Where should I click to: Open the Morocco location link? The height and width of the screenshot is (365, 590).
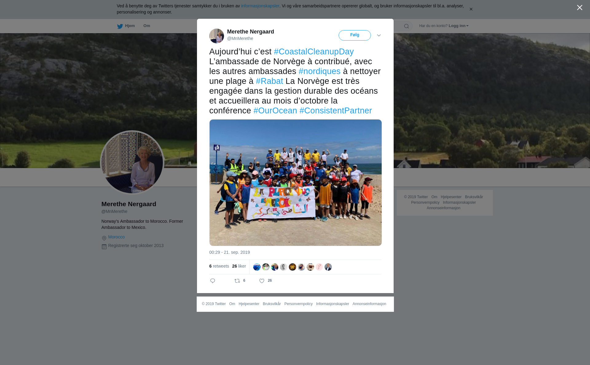coord(116,237)
